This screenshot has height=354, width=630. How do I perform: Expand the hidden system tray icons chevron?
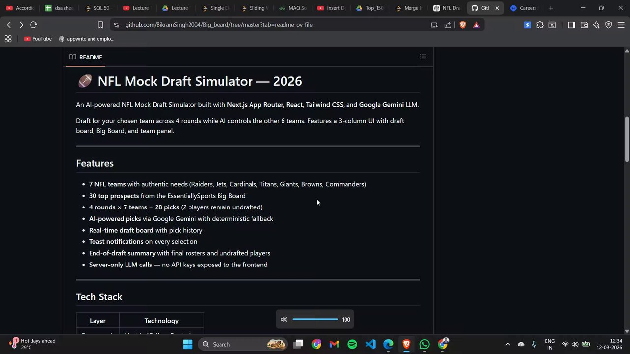coord(508,344)
